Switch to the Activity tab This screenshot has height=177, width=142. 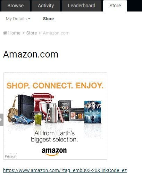point(46,6)
